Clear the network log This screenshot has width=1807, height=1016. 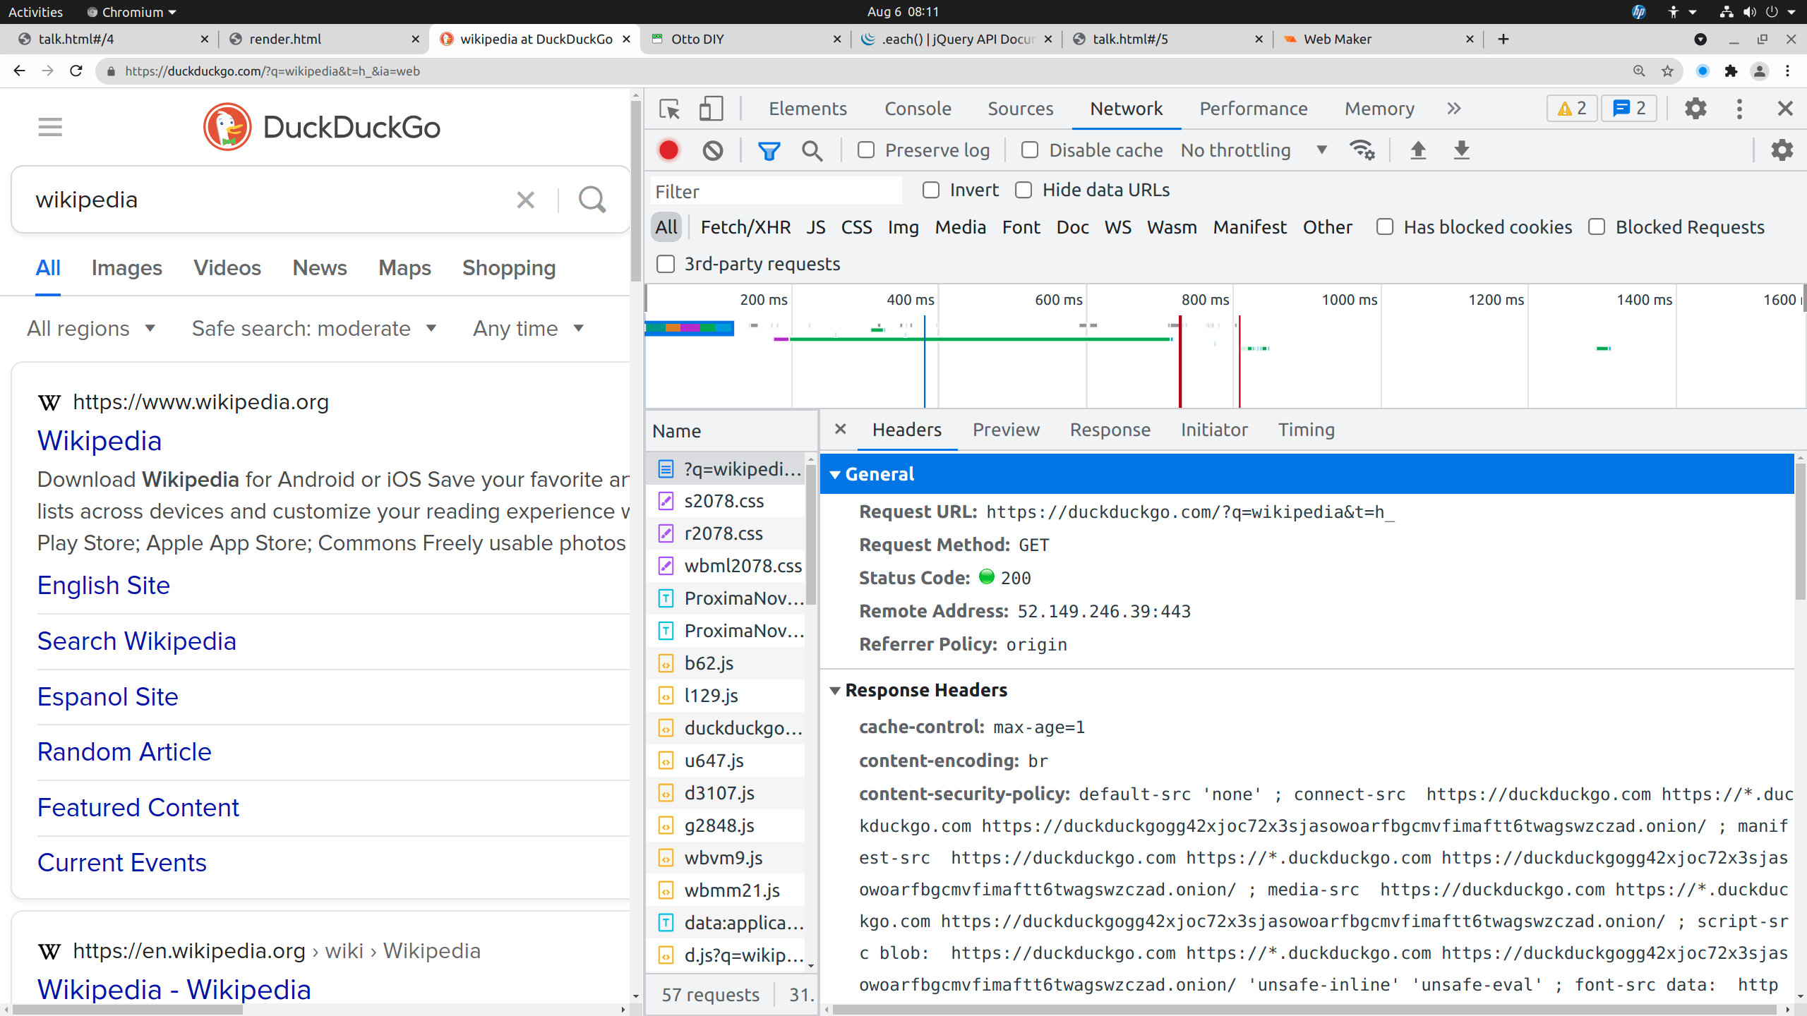click(x=712, y=150)
